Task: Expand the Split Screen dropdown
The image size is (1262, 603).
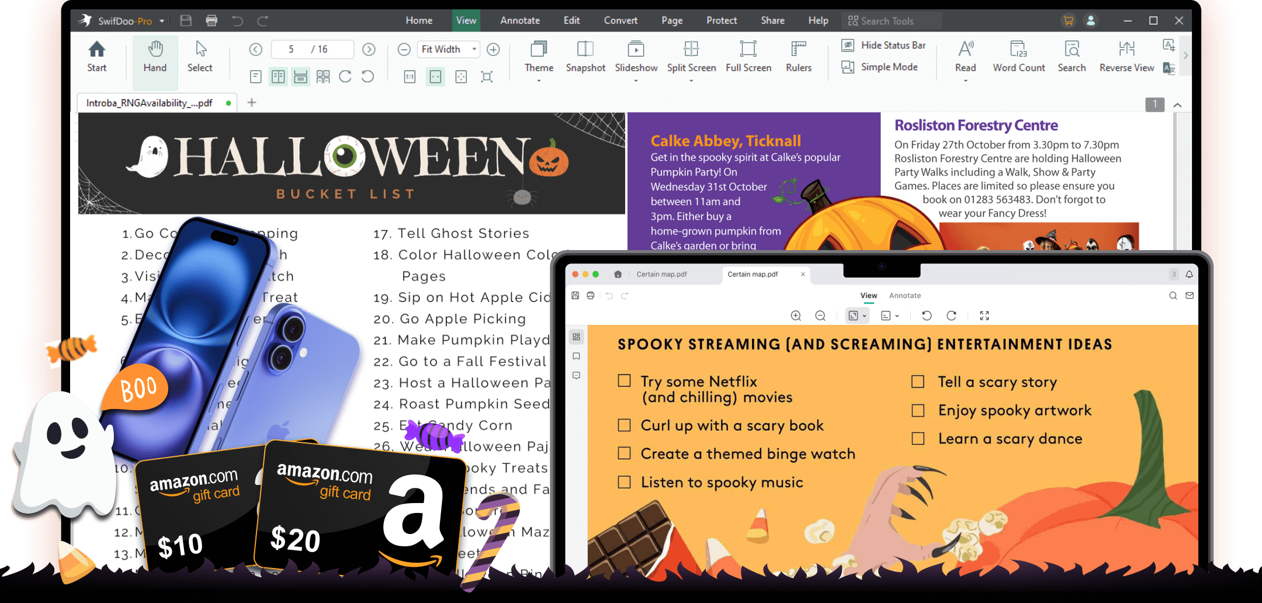Action: coord(691,81)
